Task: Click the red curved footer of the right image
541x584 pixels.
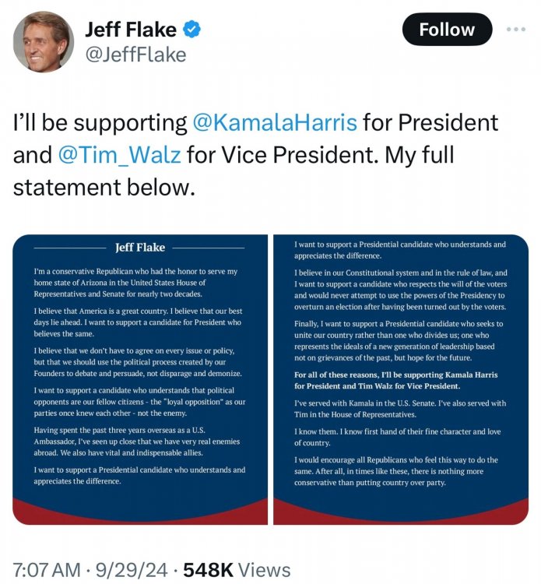Action: point(400,508)
